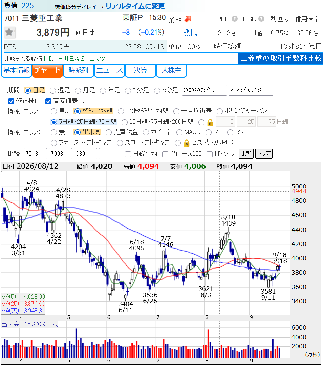Select スロー・ストキャス radio button

[x=120, y=143]
